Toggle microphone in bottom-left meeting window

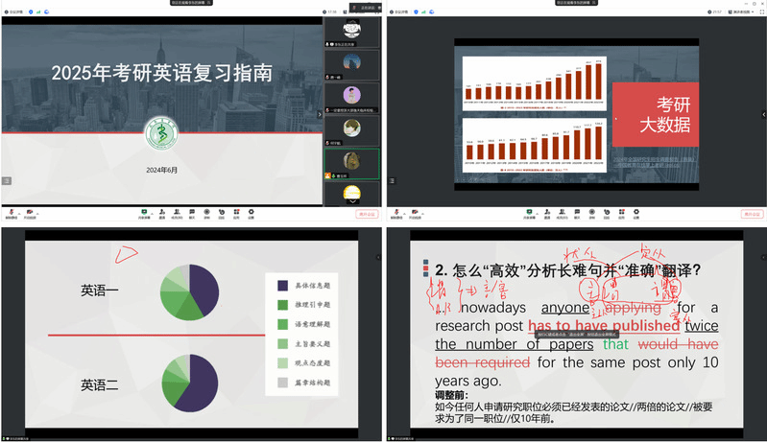(x=10, y=433)
